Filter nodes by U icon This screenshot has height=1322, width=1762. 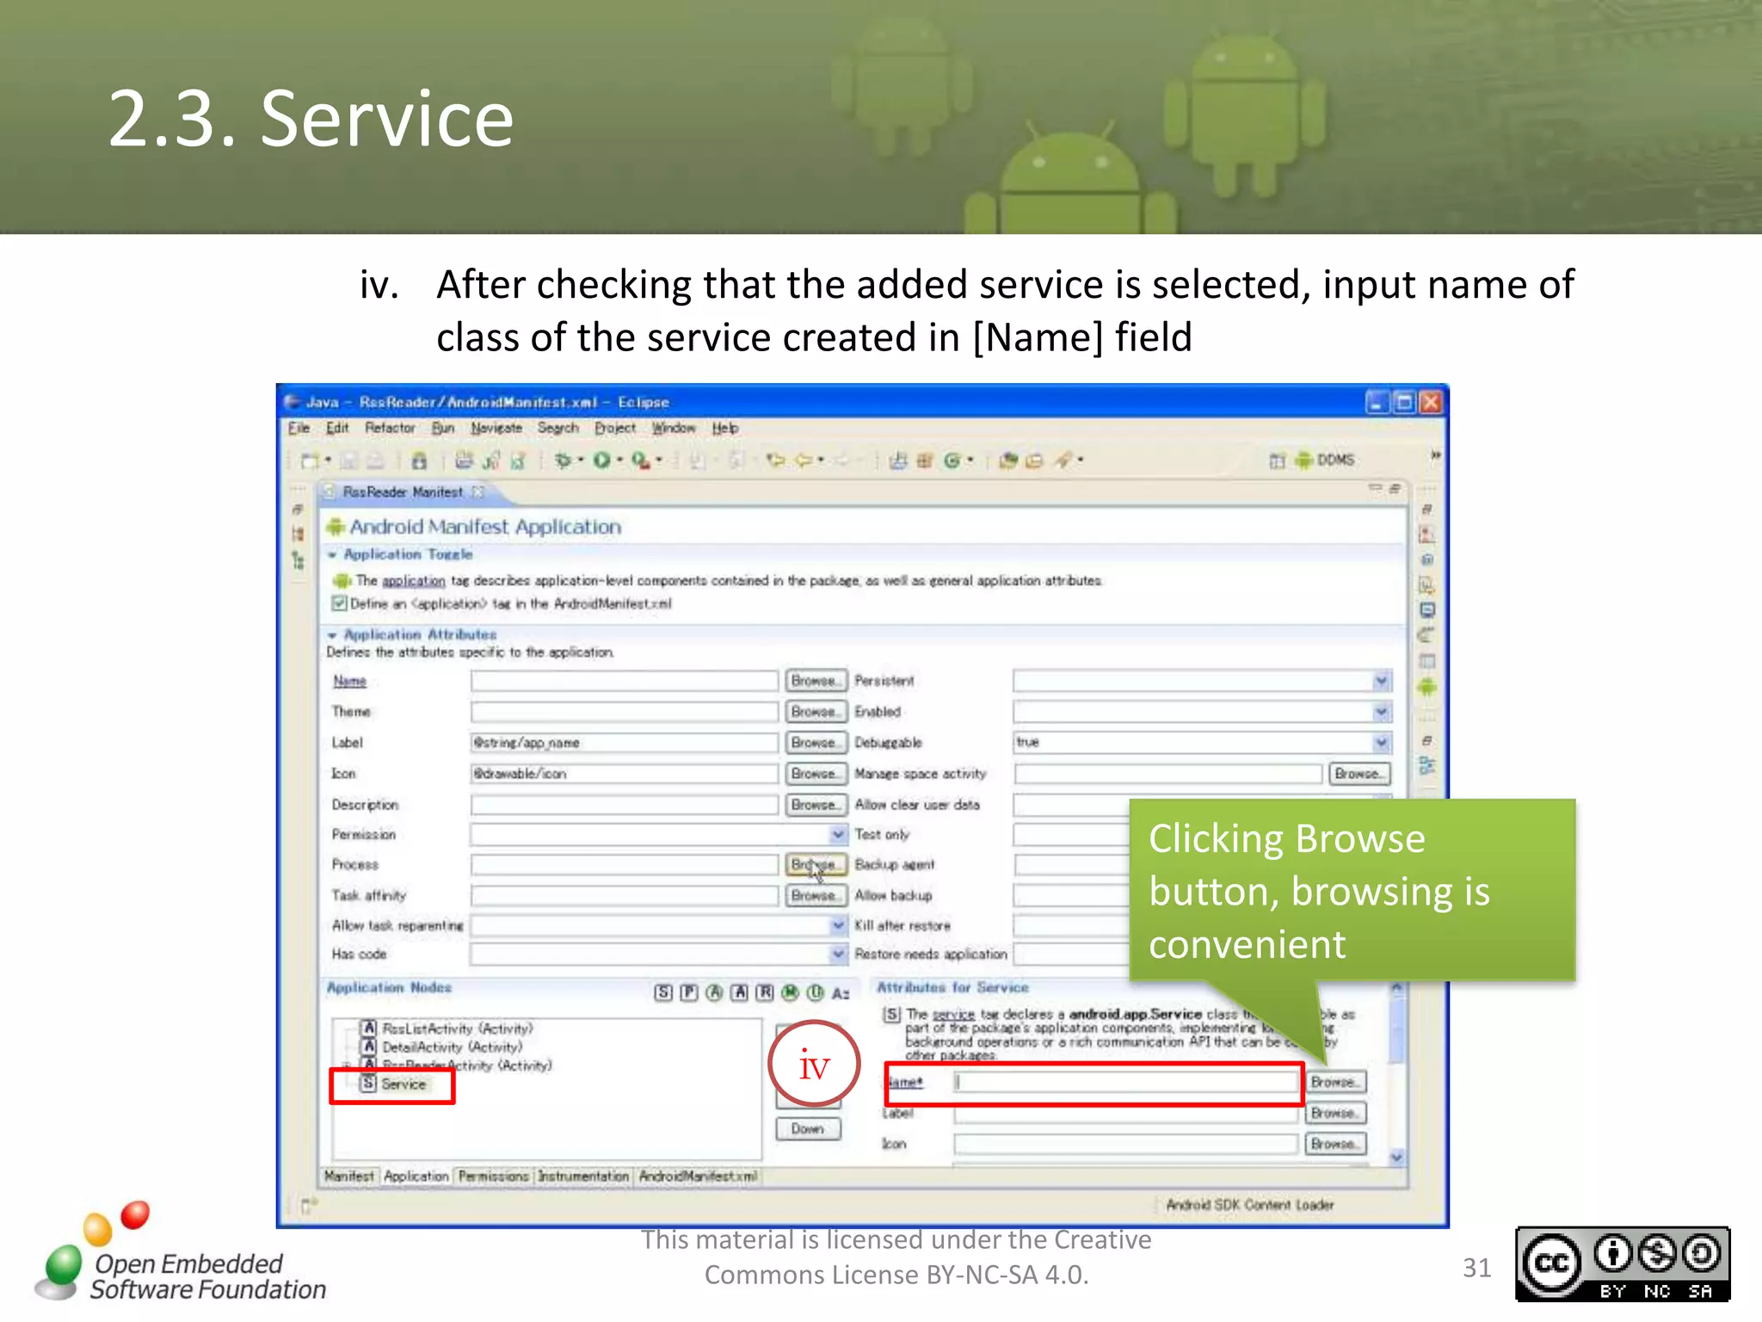coord(816,992)
